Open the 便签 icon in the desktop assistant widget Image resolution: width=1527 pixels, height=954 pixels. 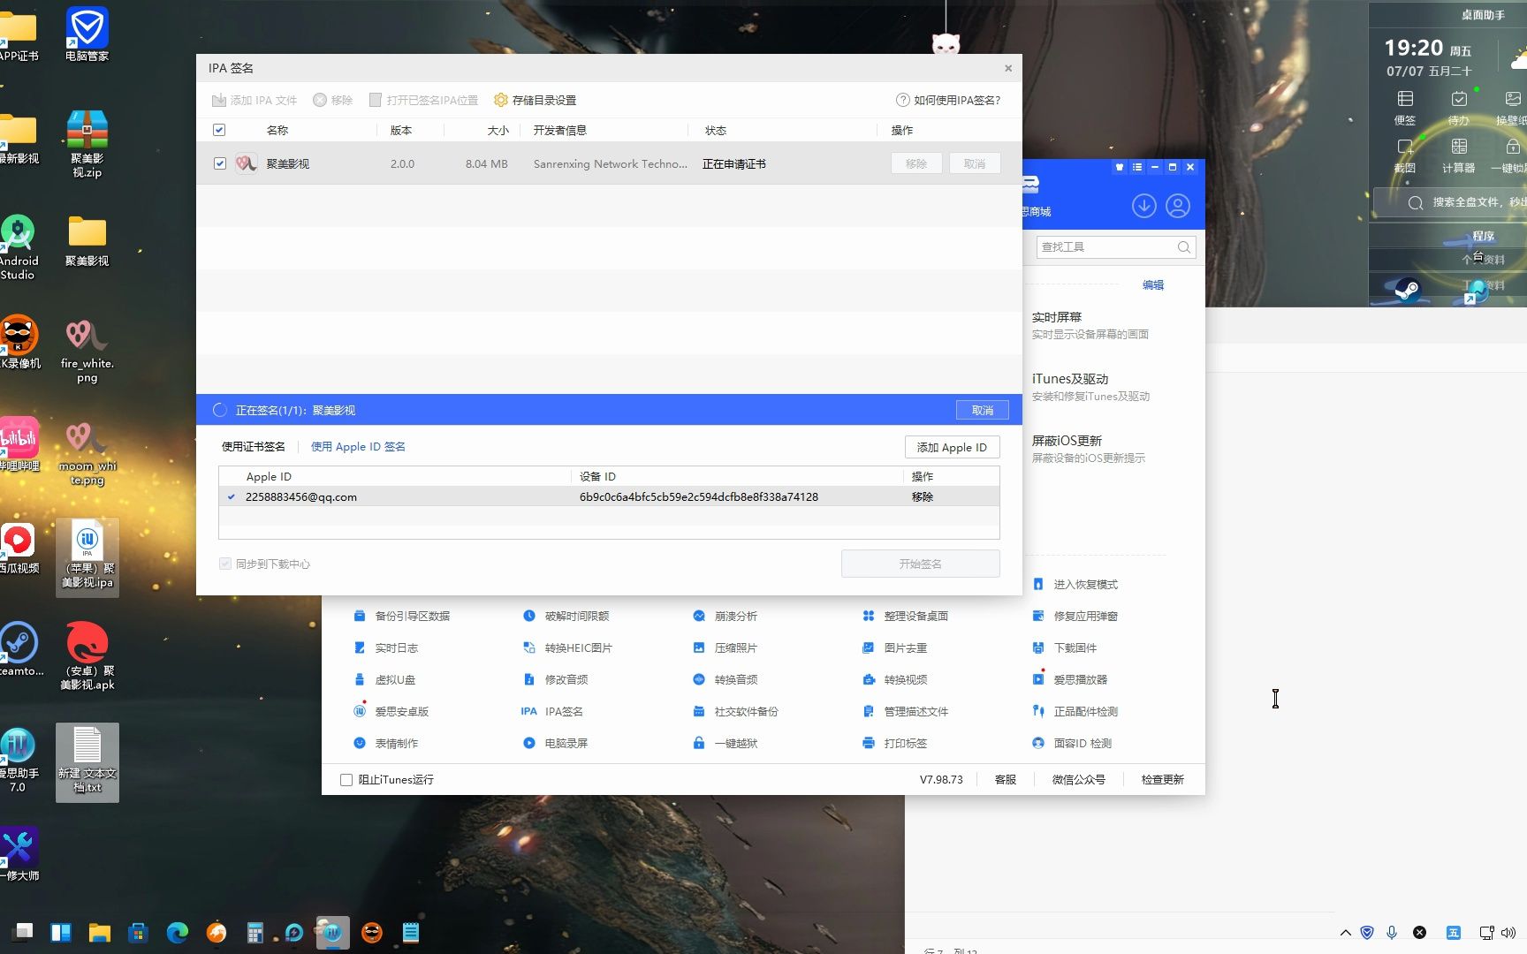point(1405,108)
